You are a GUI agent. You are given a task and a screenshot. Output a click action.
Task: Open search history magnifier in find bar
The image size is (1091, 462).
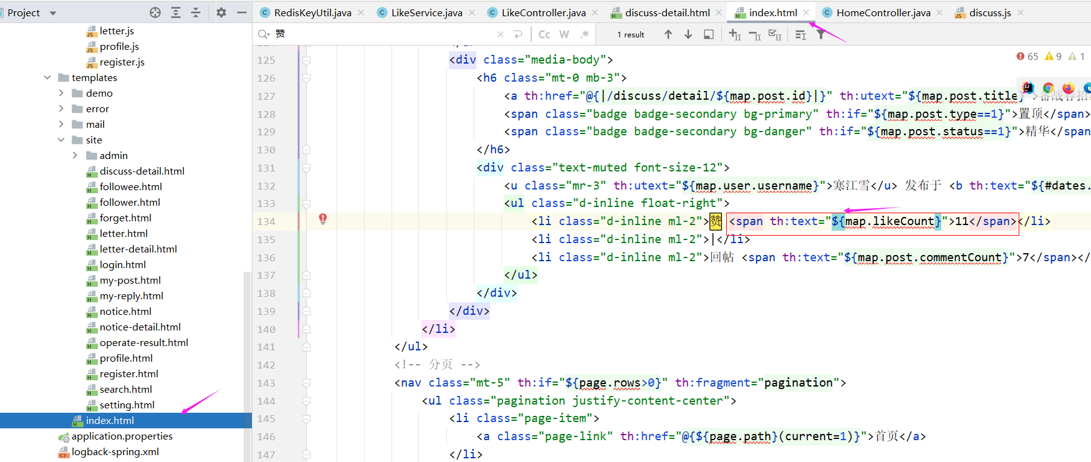pos(264,34)
